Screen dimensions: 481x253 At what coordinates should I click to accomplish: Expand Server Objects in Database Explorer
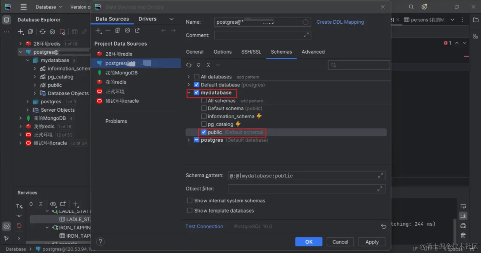tap(27, 110)
